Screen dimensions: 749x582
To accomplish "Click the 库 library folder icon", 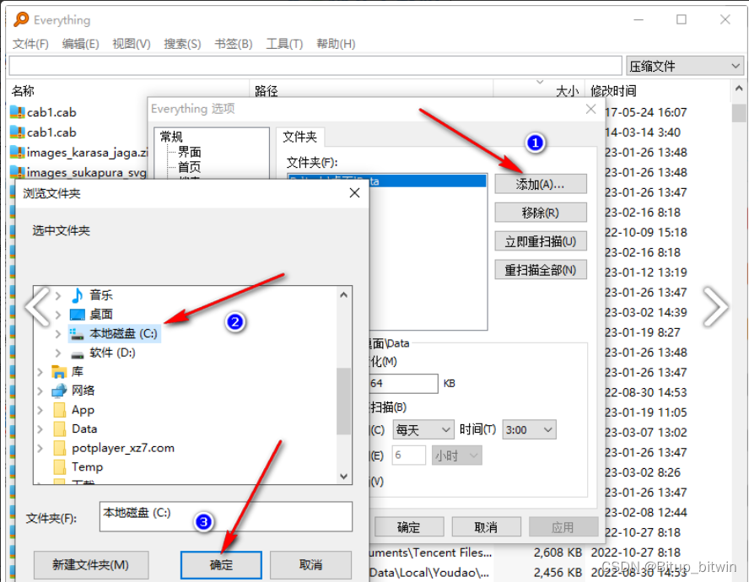I will coord(59,372).
